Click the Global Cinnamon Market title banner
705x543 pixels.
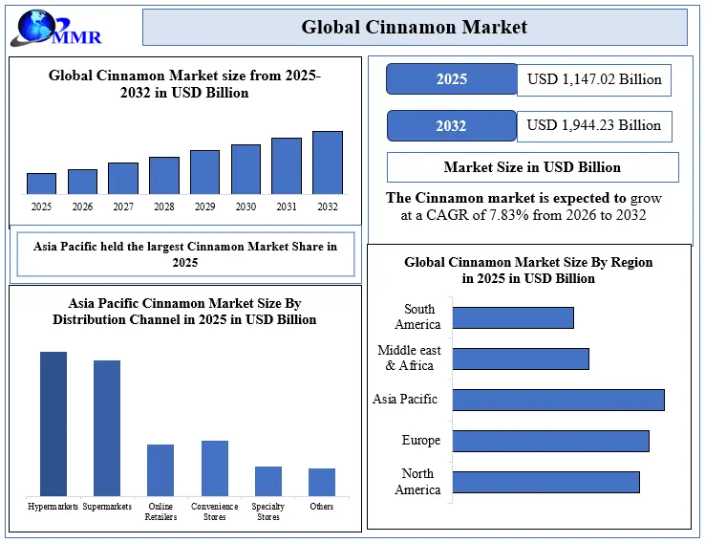[x=414, y=28]
